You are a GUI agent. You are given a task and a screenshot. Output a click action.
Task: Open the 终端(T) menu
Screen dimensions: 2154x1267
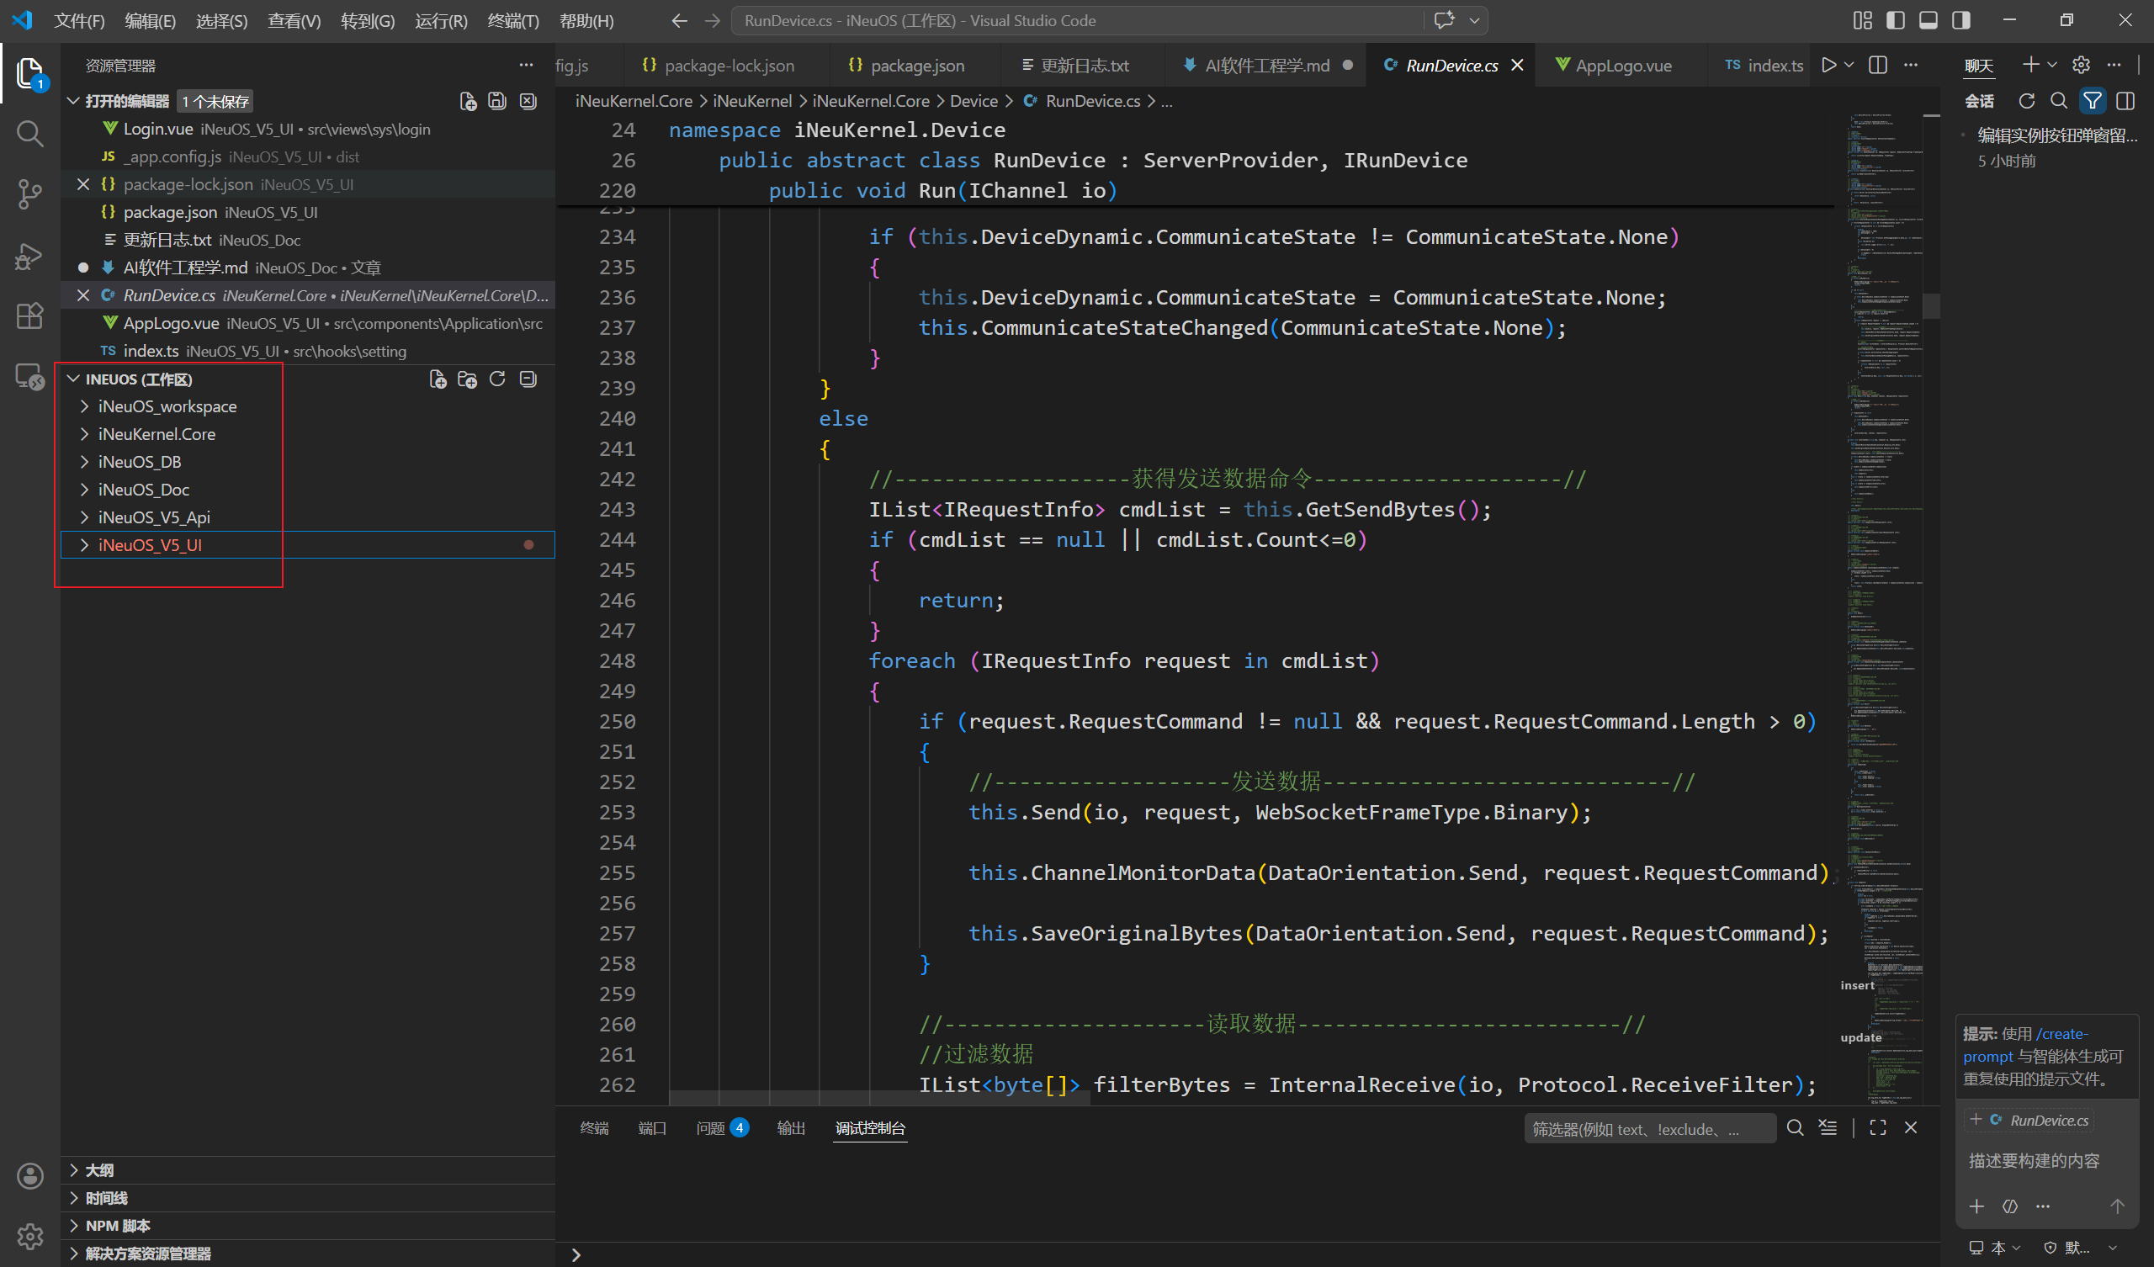513,20
